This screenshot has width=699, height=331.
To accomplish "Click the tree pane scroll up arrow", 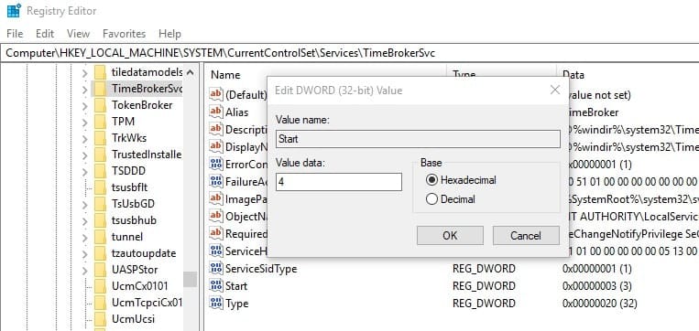I will (x=191, y=72).
